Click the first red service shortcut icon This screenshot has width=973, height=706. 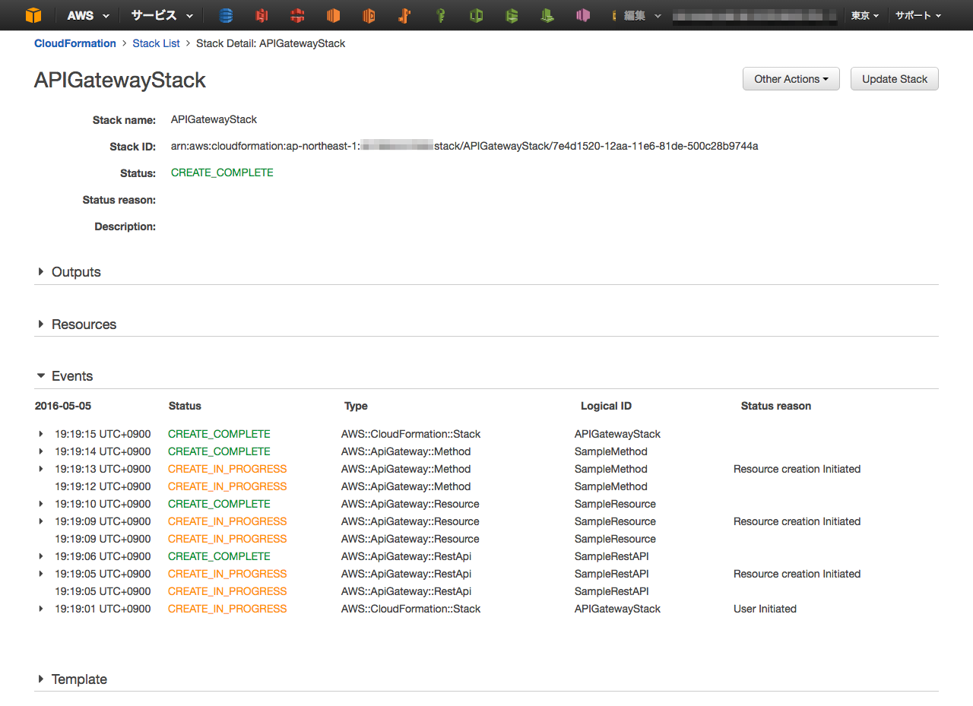click(x=261, y=14)
